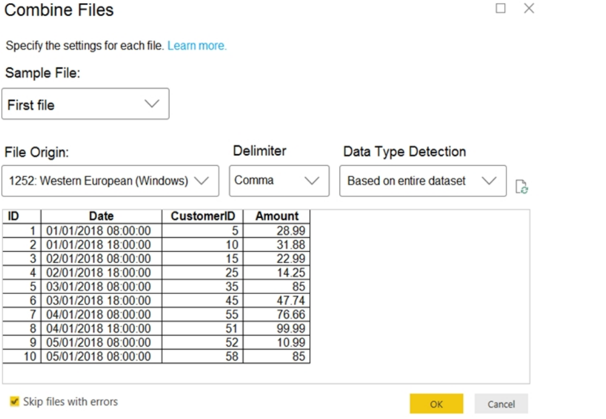Click the row with ID 10
606x419 pixels.
click(x=156, y=356)
